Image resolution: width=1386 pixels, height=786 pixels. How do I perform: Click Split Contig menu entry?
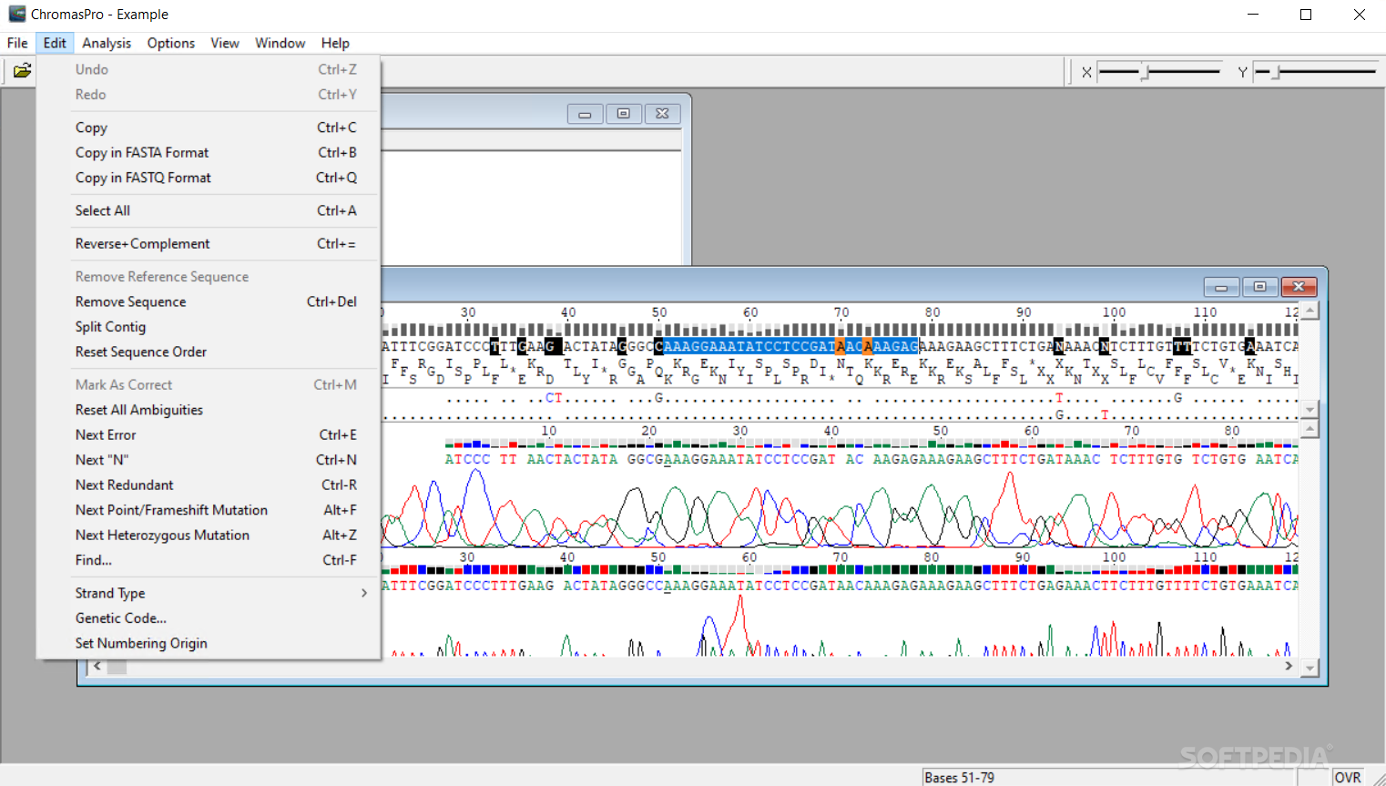[209, 327]
